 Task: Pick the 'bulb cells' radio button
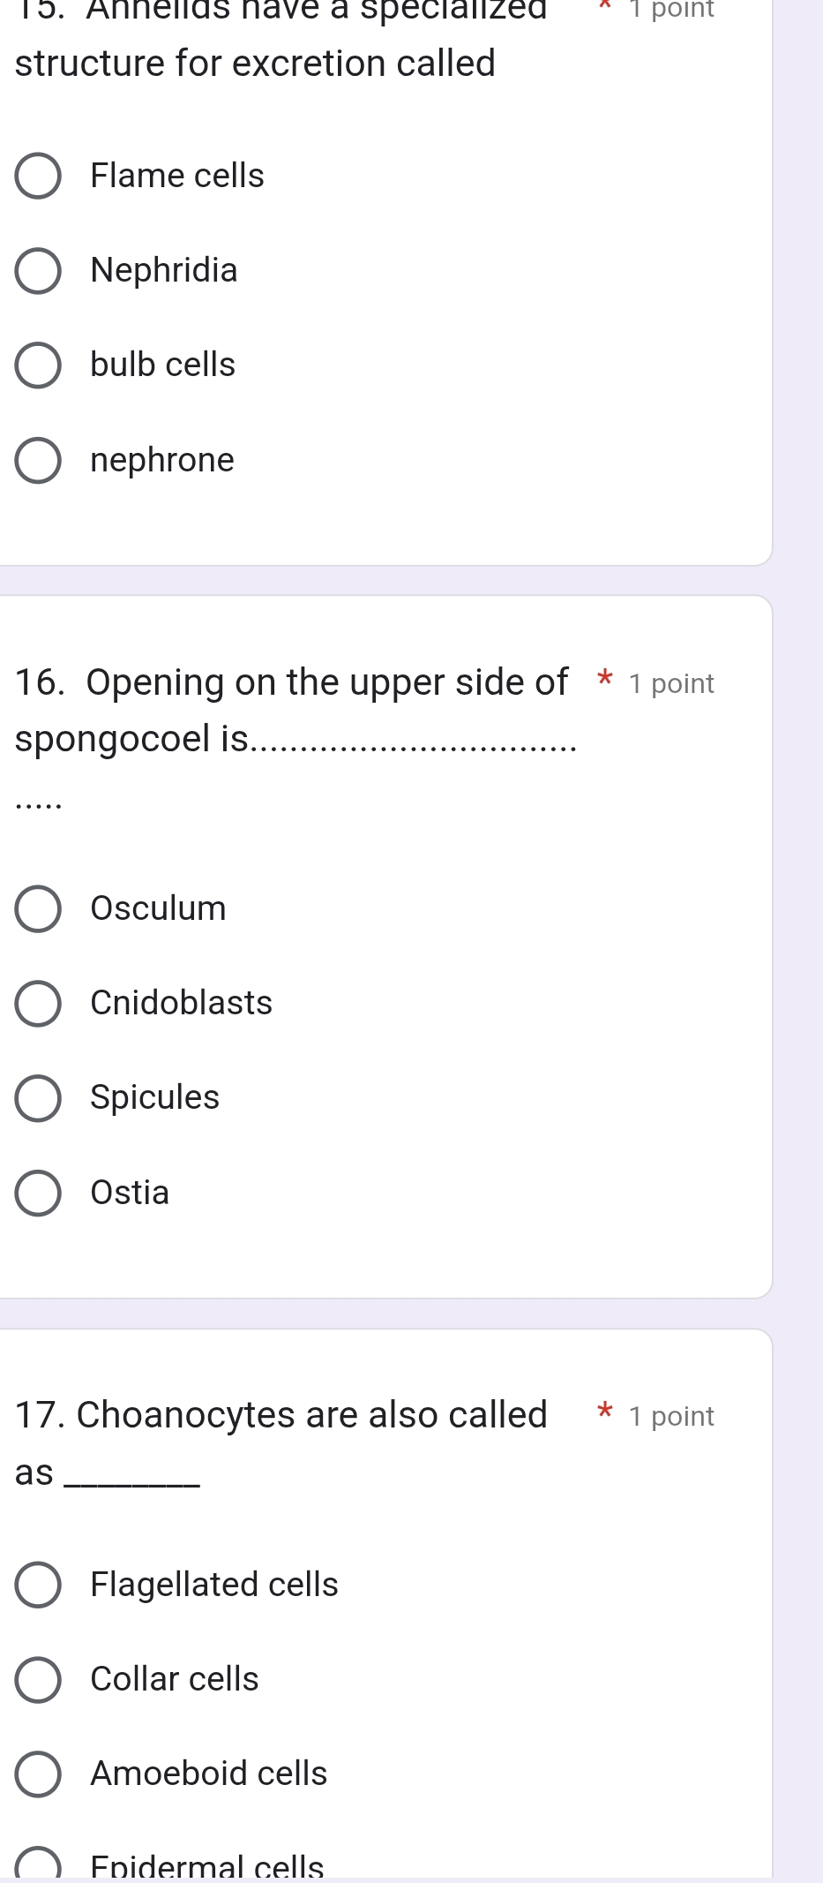click(38, 365)
